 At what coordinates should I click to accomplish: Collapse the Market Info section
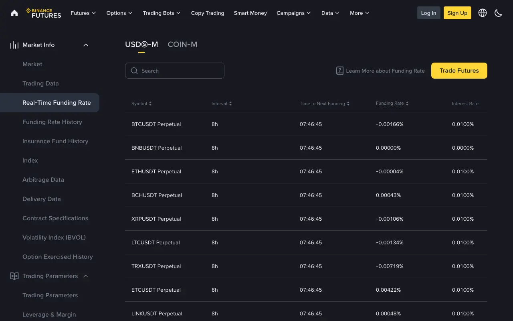pyautogui.click(x=86, y=45)
